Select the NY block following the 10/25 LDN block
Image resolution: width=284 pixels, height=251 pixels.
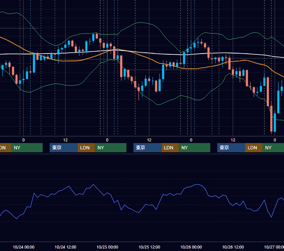click(x=195, y=148)
